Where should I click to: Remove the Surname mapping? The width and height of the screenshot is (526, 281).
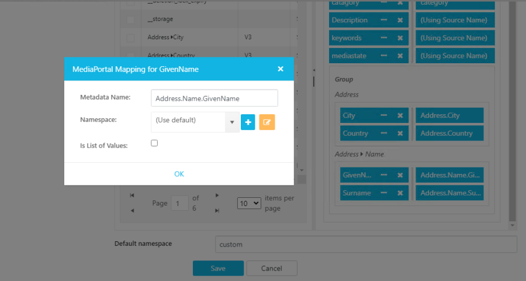click(400, 193)
